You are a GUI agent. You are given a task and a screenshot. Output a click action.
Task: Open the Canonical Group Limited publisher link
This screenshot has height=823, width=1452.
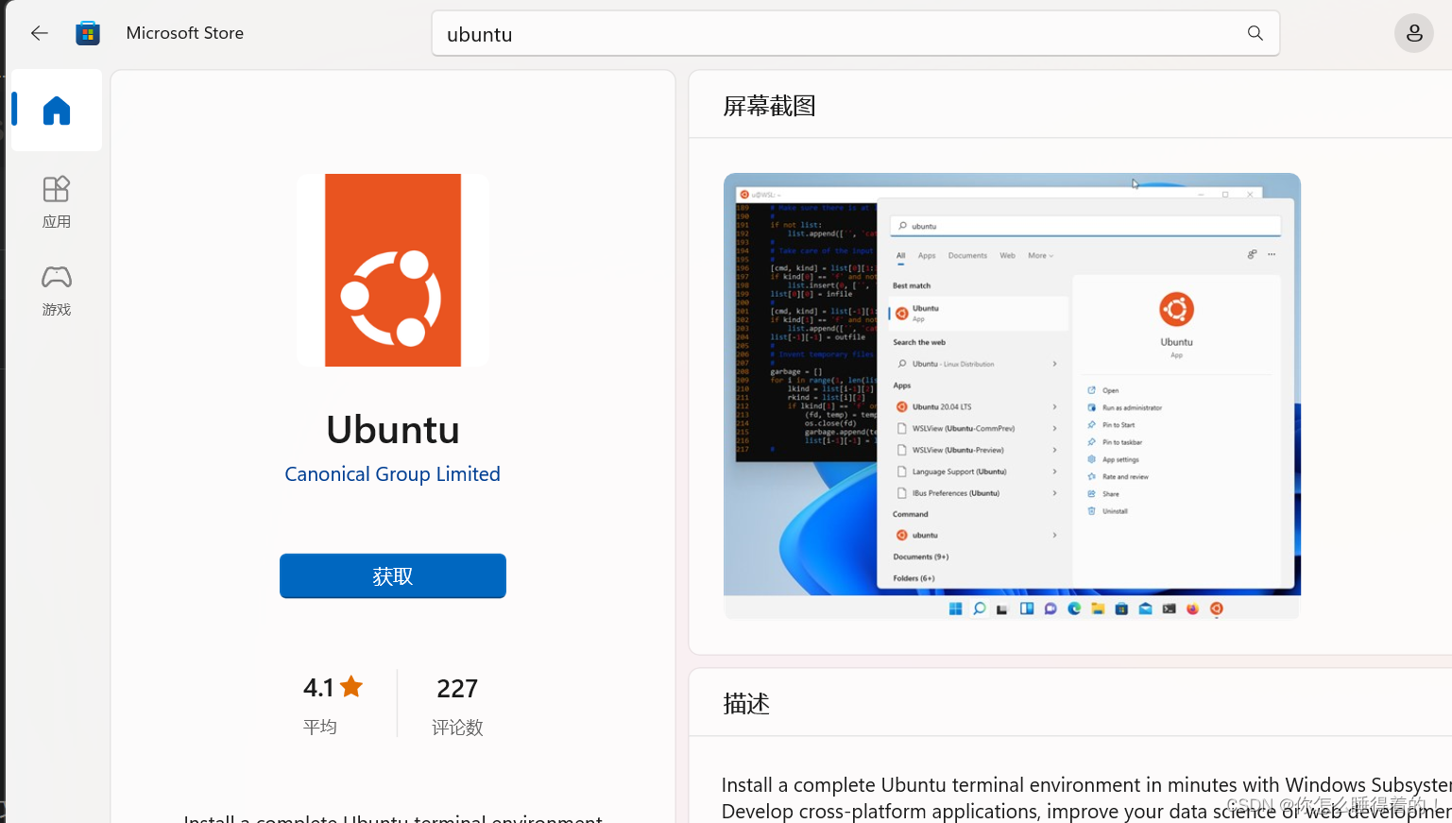click(x=392, y=473)
